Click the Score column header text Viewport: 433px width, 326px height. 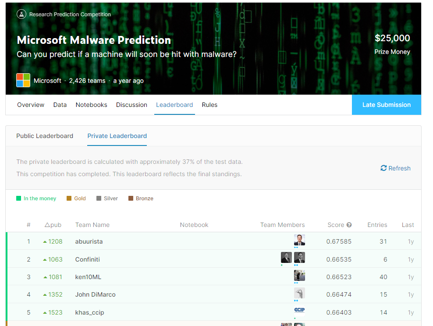click(336, 225)
